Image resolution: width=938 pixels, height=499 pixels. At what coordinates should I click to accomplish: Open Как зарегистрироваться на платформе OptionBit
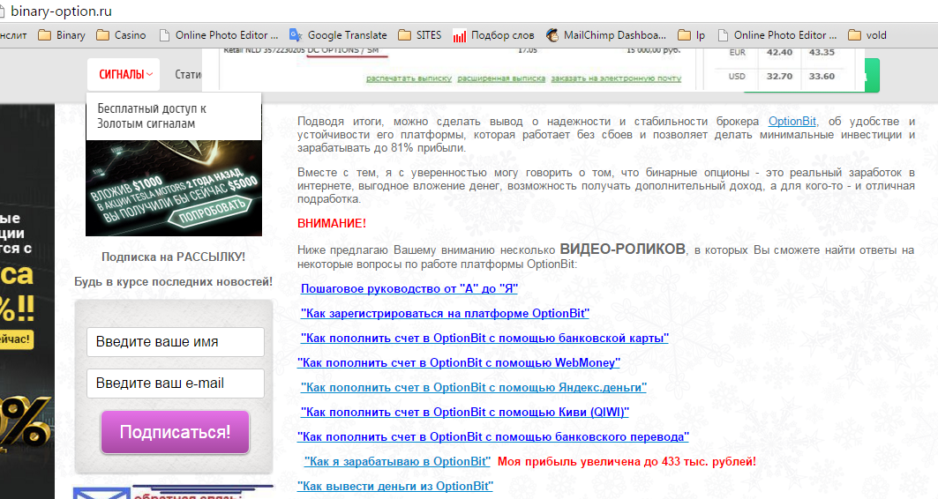(445, 313)
